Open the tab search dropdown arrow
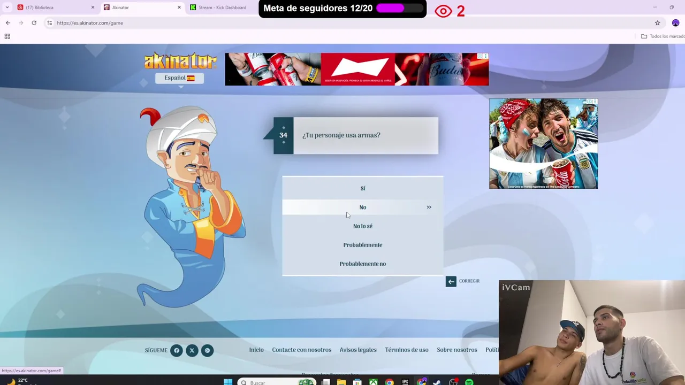The image size is (685, 385). click(x=7, y=7)
